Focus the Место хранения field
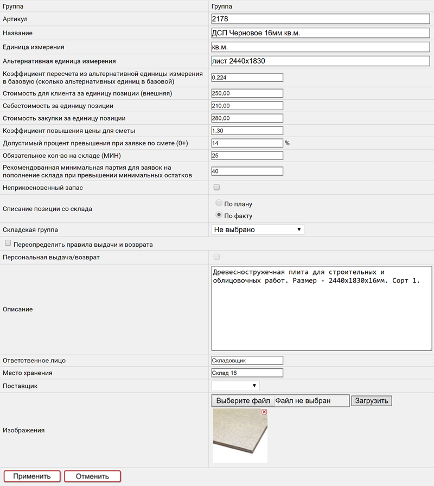Image resolution: width=434 pixels, height=486 pixels. pos(247,373)
